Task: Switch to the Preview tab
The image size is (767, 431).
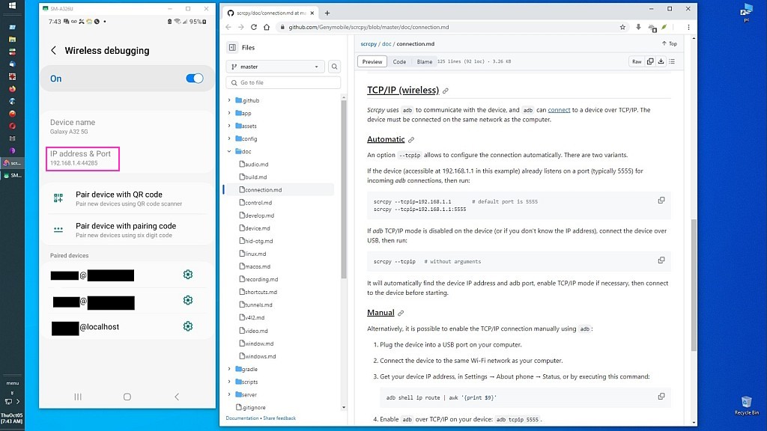Action: tap(372, 61)
